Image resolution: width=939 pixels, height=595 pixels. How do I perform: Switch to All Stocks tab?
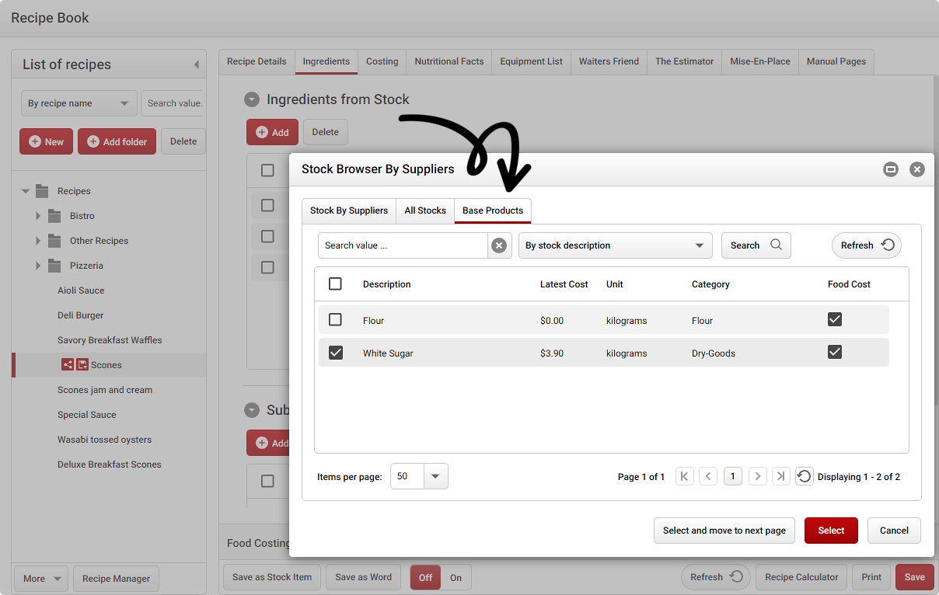pyautogui.click(x=425, y=211)
